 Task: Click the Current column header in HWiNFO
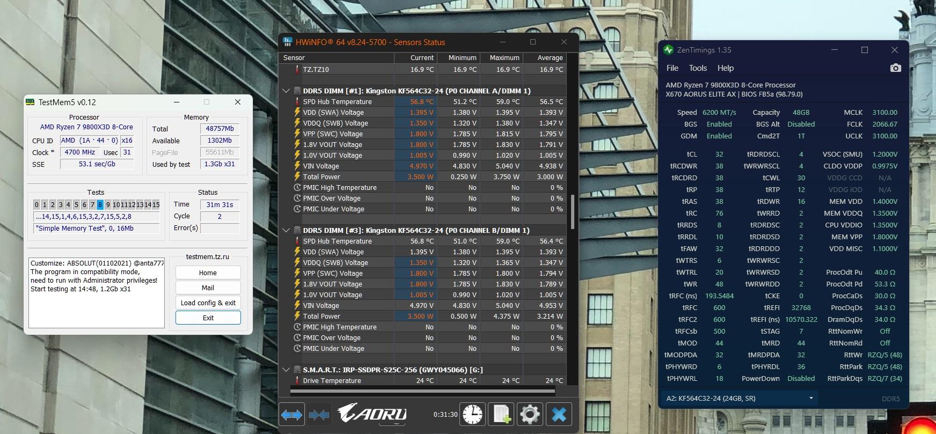pyautogui.click(x=415, y=57)
